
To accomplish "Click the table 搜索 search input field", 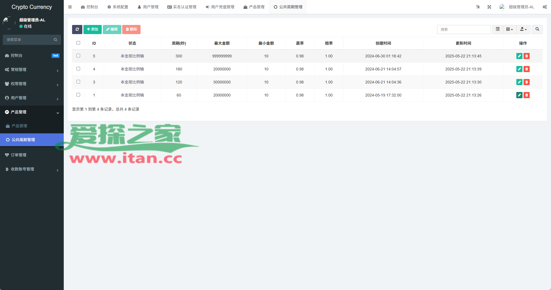I will point(463,29).
